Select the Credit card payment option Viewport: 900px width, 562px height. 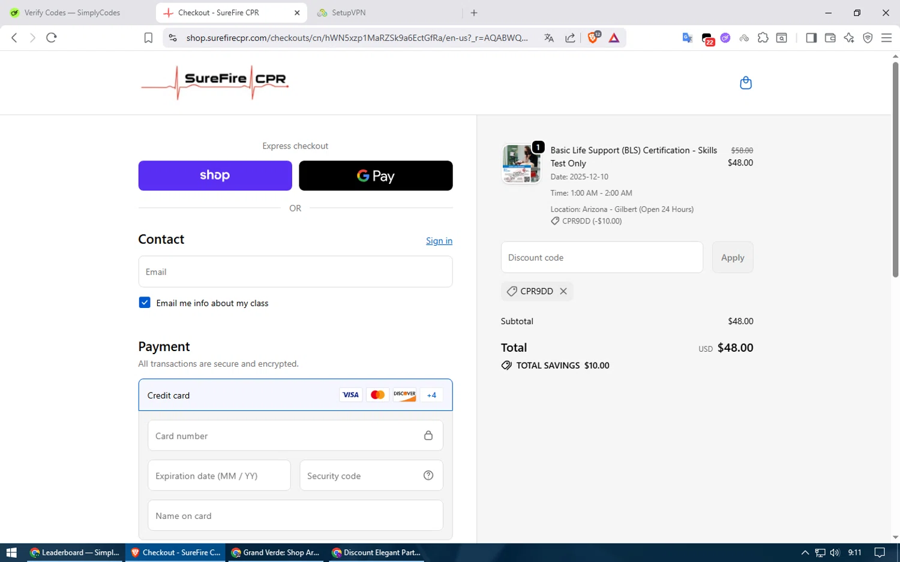coord(295,395)
